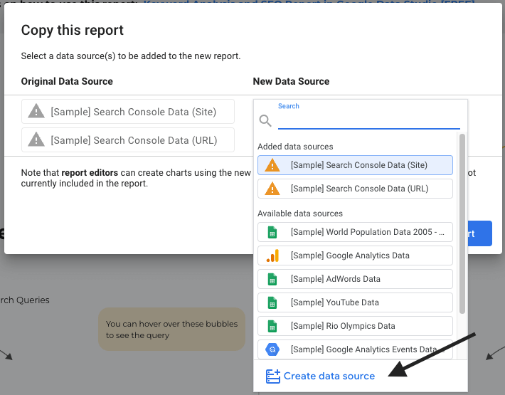Screen dimensions: 505x395
Task: Click the 'Added data sources' heading
Action: pyautogui.click(x=295, y=147)
